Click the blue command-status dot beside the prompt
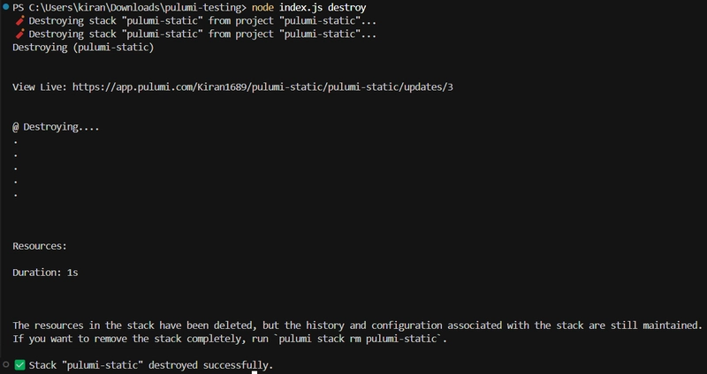This screenshot has height=374, width=707. (x=5, y=7)
